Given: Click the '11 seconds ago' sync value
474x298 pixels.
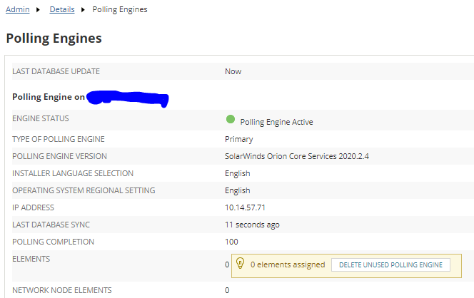Looking at the screenshot, I should pos(252,225).
